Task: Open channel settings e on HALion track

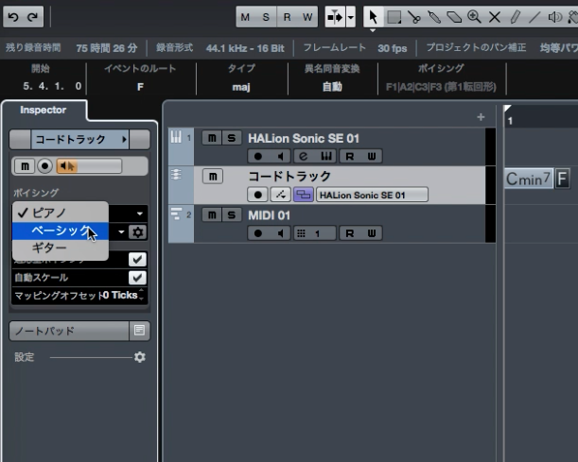Action: point(304,157)
